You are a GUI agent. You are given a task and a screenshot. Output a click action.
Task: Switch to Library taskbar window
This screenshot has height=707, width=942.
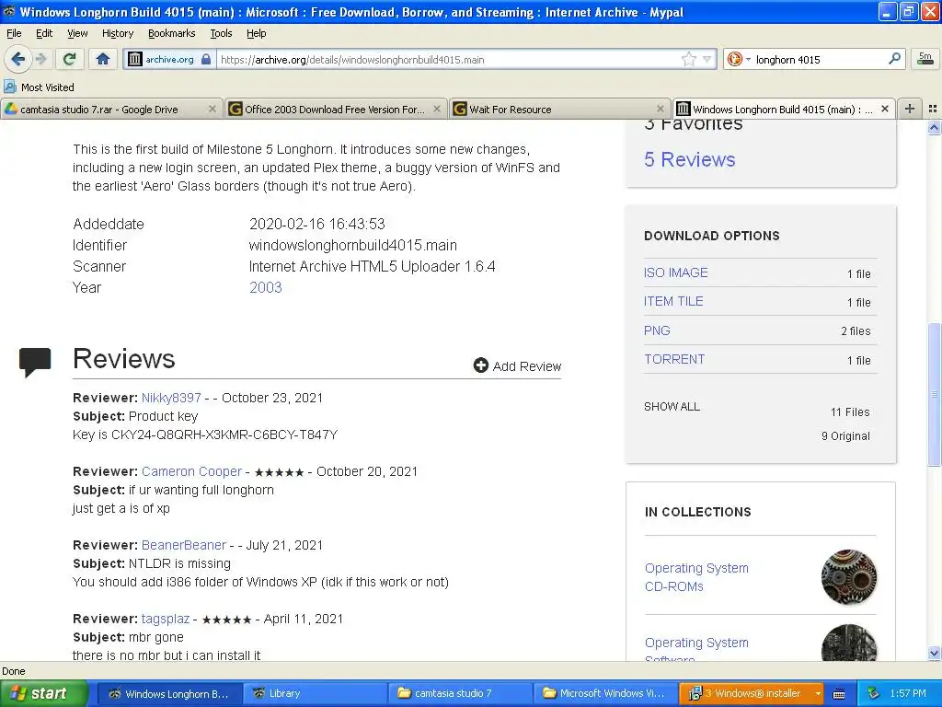point(315,693)
